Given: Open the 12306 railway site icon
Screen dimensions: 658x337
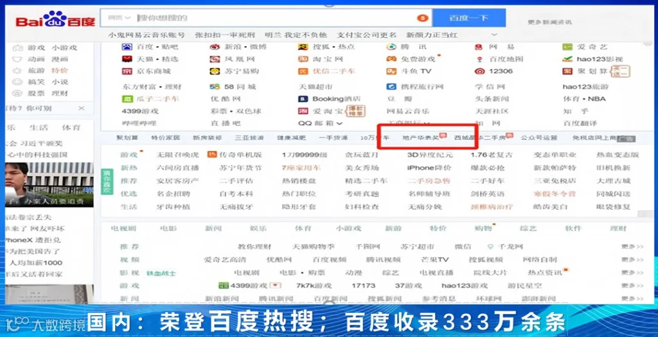Looking at the screenshot, I should click(x=479, y=71).
